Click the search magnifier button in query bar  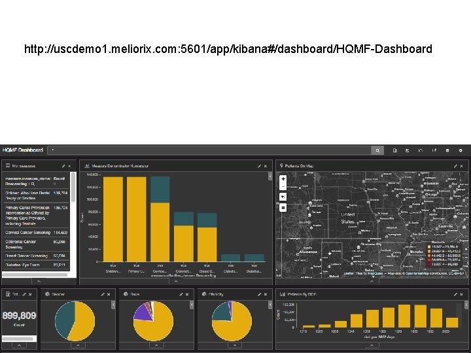pyautogui.click(x=377, y=150)
